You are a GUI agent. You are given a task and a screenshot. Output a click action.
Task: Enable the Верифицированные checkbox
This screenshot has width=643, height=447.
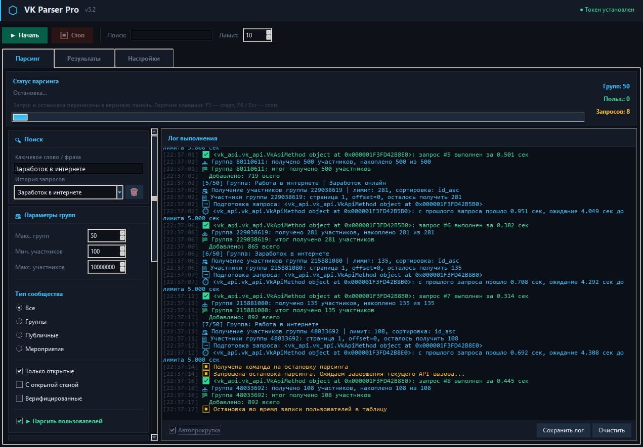click(x=19, y=398)
